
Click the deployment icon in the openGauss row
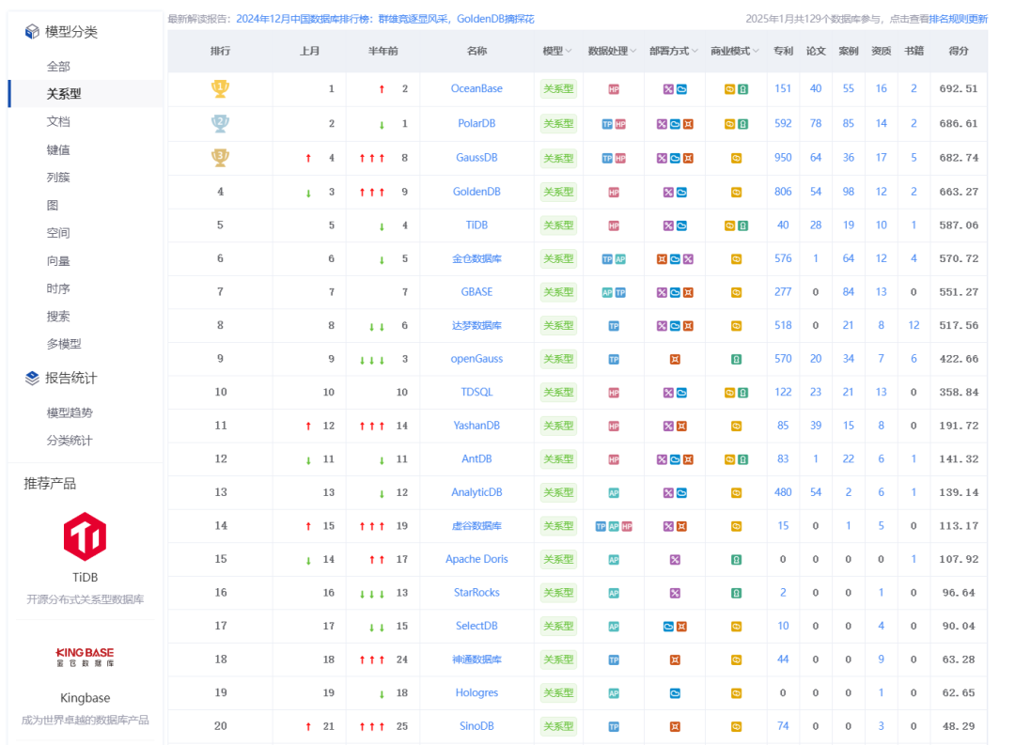click(675, 359)
